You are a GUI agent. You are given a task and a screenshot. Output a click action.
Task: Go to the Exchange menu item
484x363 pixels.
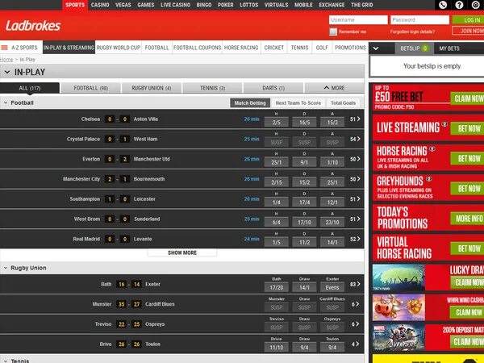(x=332, y=5)
